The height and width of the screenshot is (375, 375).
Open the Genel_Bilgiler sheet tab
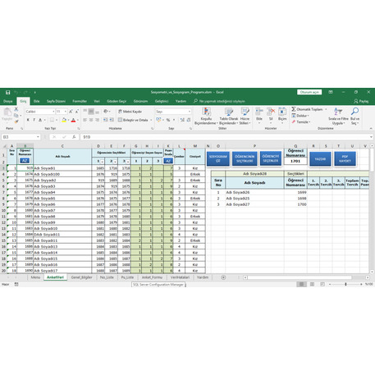click(81, 277)
